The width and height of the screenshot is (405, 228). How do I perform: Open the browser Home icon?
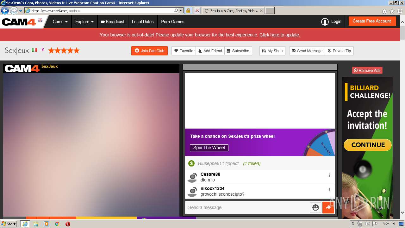click(x=384, y=11)
